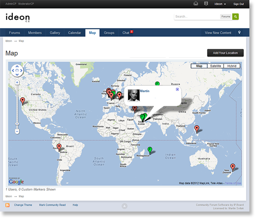258x221 pixels.
Task: Switch map to Satellite view
Action: [x=215, y=66]
